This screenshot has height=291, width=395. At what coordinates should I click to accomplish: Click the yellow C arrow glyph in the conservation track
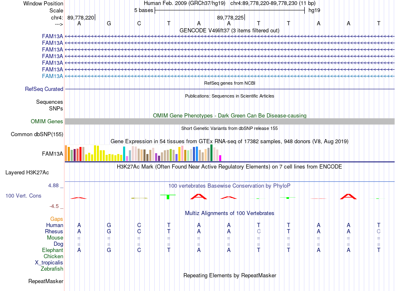click(139, 198)
